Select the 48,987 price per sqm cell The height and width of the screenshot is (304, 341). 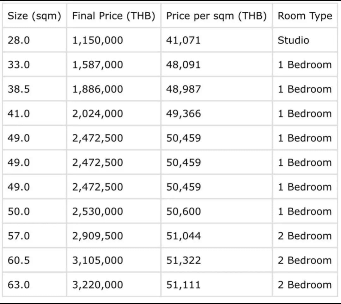[x=183, y=89]
